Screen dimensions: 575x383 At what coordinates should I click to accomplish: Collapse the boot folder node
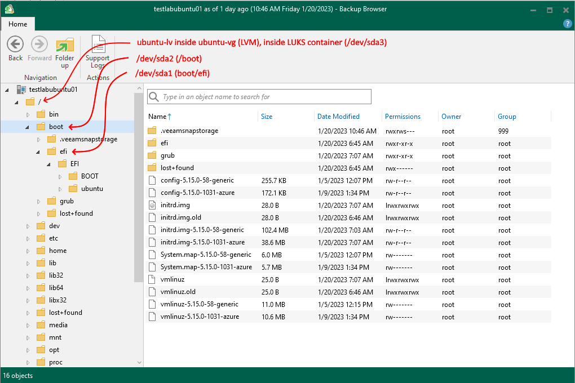pyautogui.click(x=27, y=127)
